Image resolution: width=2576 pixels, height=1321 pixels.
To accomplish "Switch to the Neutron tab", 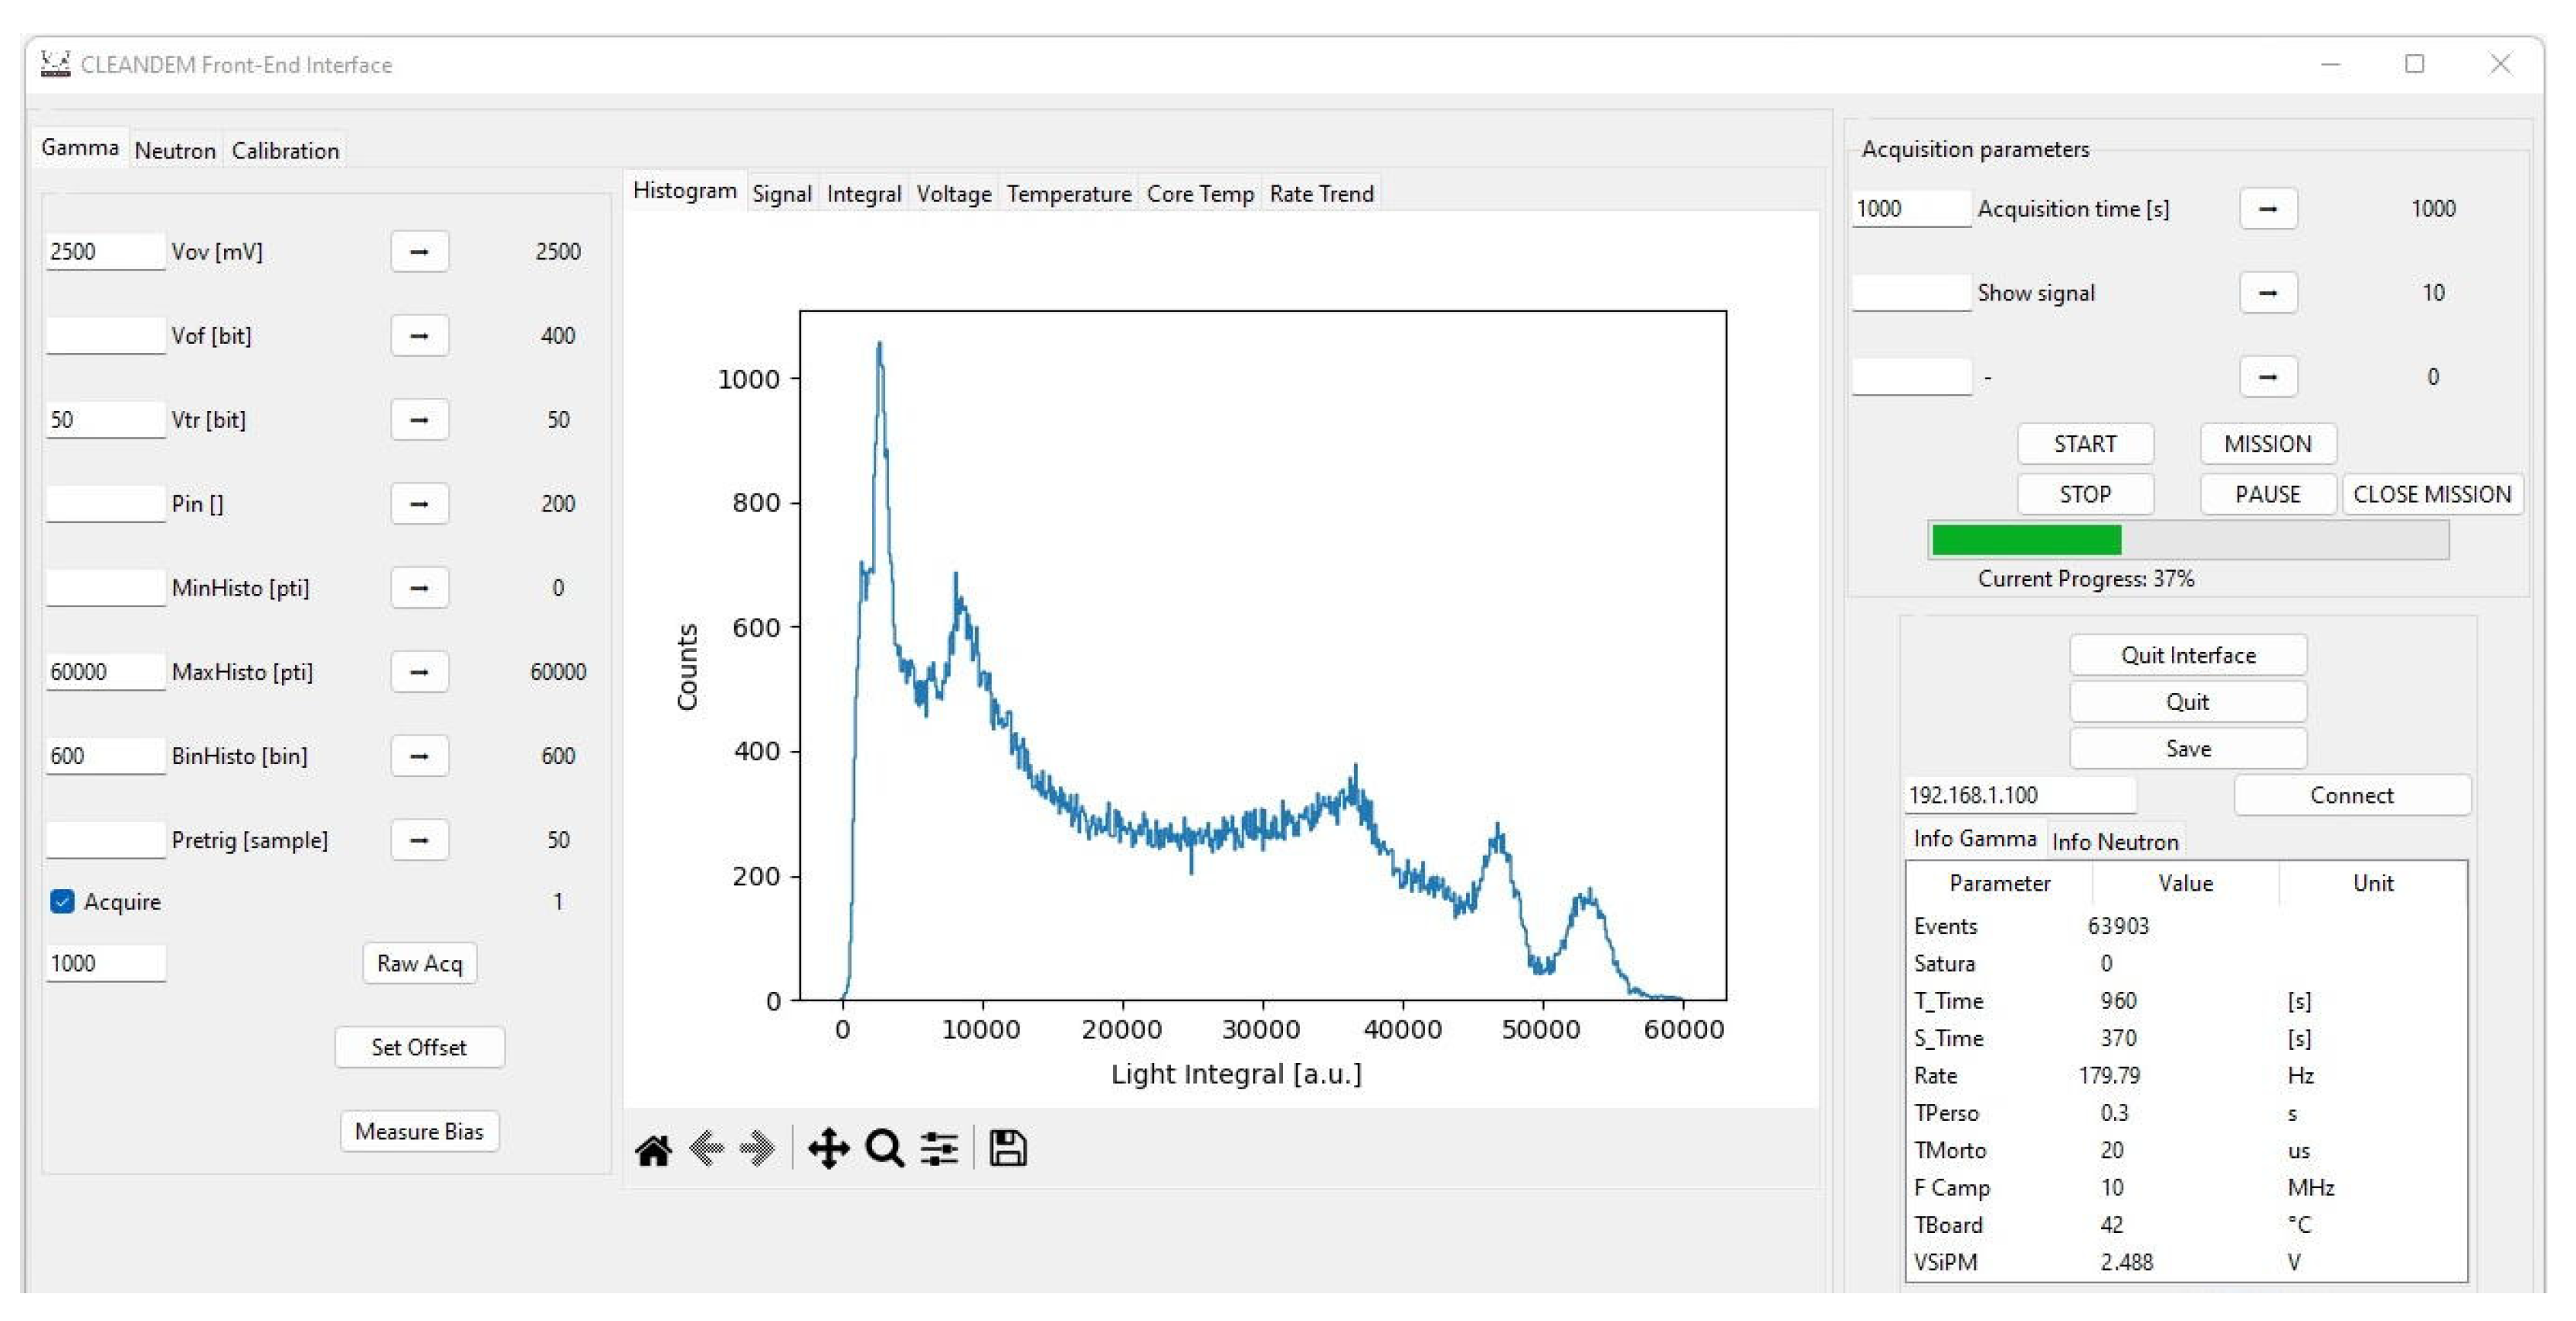I will point(175,151).
